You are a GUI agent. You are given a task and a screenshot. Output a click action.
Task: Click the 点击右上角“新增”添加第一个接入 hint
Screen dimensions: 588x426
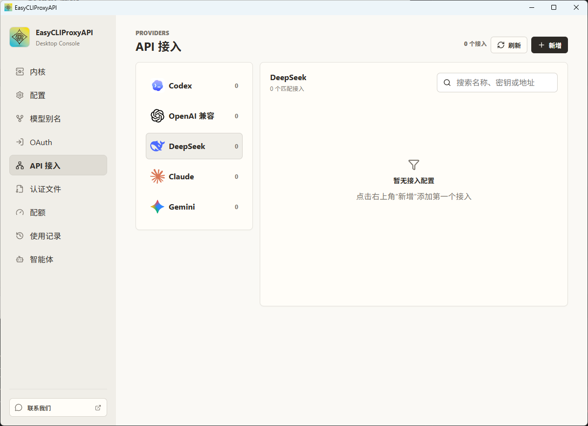point(414,196)
